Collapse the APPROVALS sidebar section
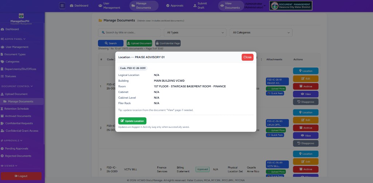Screen dimensions: 373x183 [x=11, y=141]
